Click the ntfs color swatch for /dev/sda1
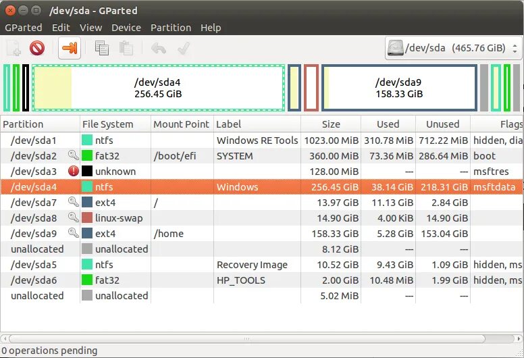 tap(87, 140)
